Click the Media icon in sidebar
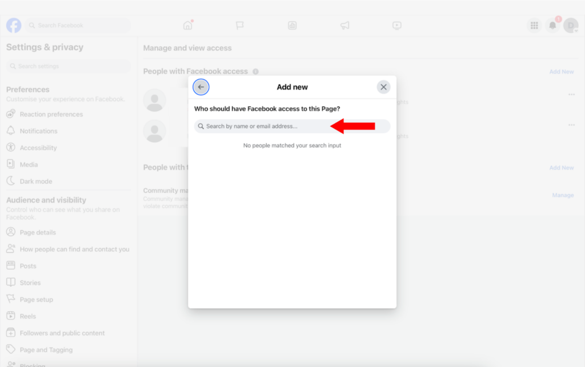The image size is (585, 367). 11,164
